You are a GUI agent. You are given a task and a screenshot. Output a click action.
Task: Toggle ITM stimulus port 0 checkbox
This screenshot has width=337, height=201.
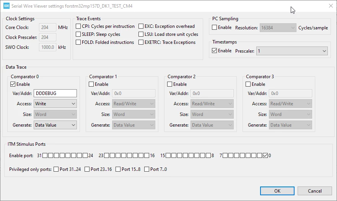coord(265,156)
